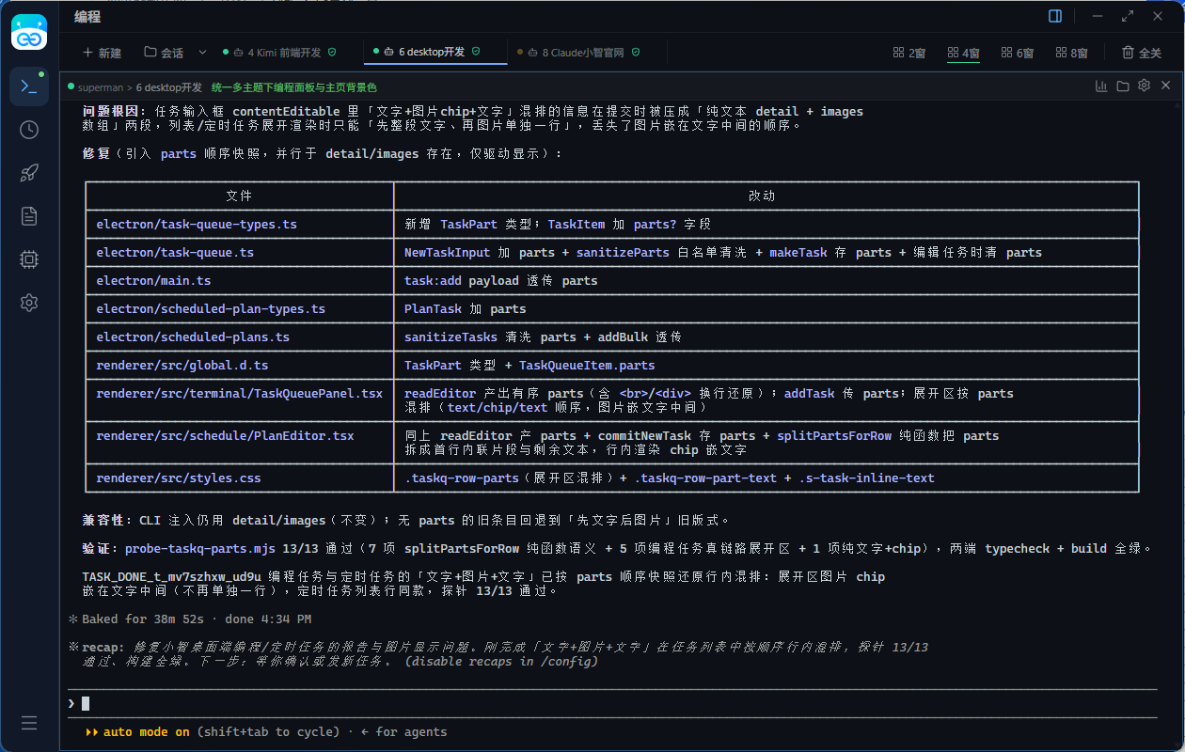Open the folder icon in panel header
The image size is (1185, 752).
click(1123, 86)
